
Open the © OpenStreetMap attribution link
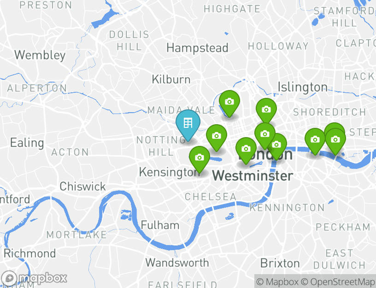tap(338, 282)
